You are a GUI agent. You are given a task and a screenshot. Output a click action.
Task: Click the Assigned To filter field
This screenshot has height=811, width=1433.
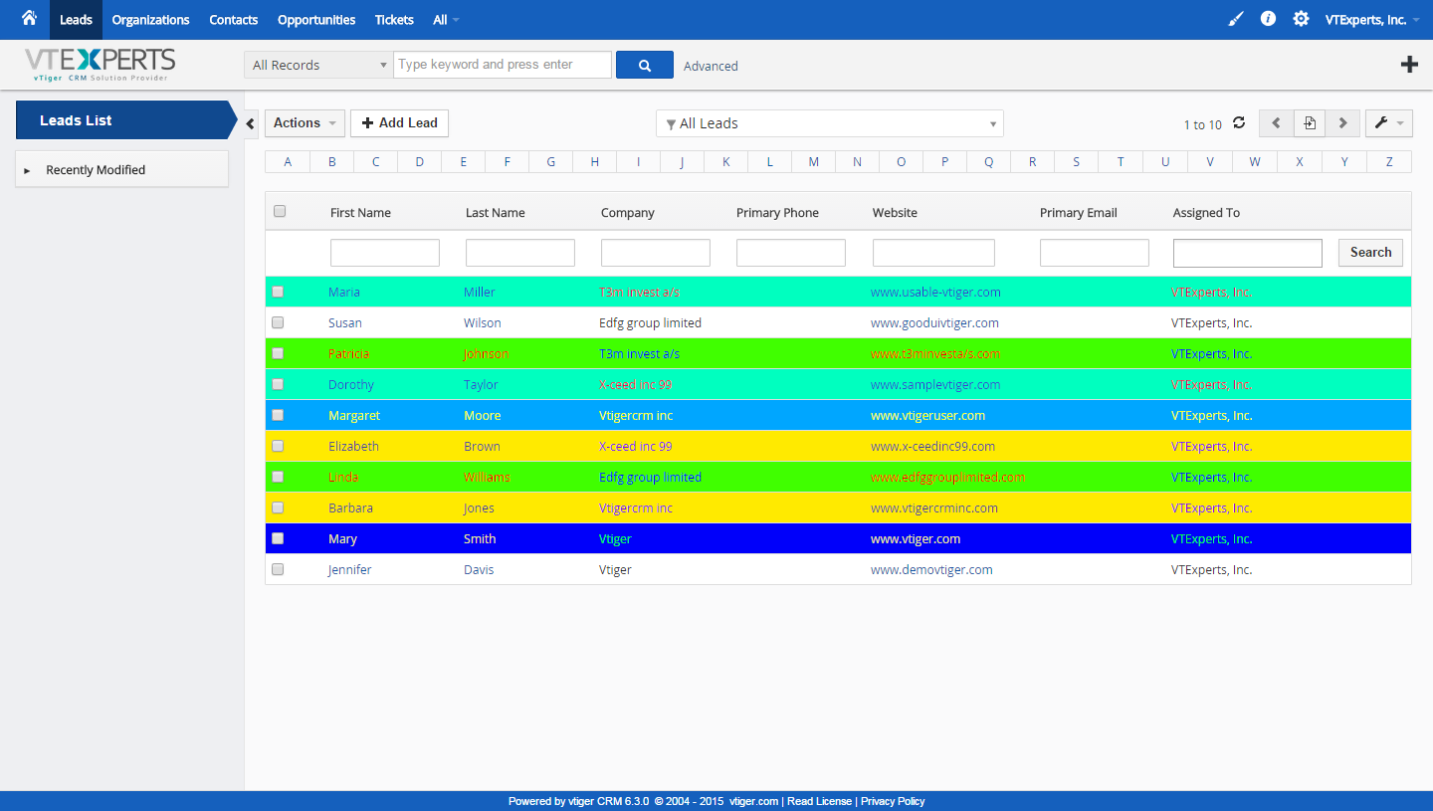(1248, 253)
